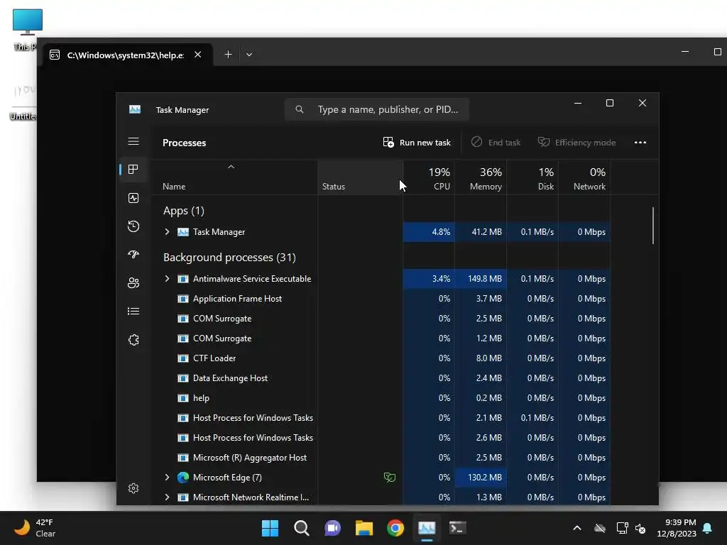Click the 130.2 MB memory cell
Screen dimensions: 727x545
pos(481,478)
